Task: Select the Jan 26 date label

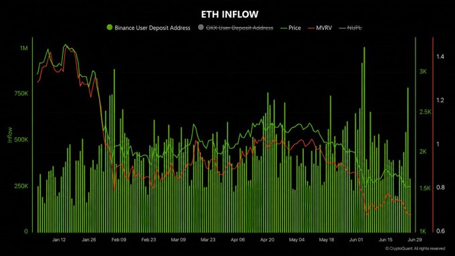Action: pyautogui.click(x=89, y=240)
